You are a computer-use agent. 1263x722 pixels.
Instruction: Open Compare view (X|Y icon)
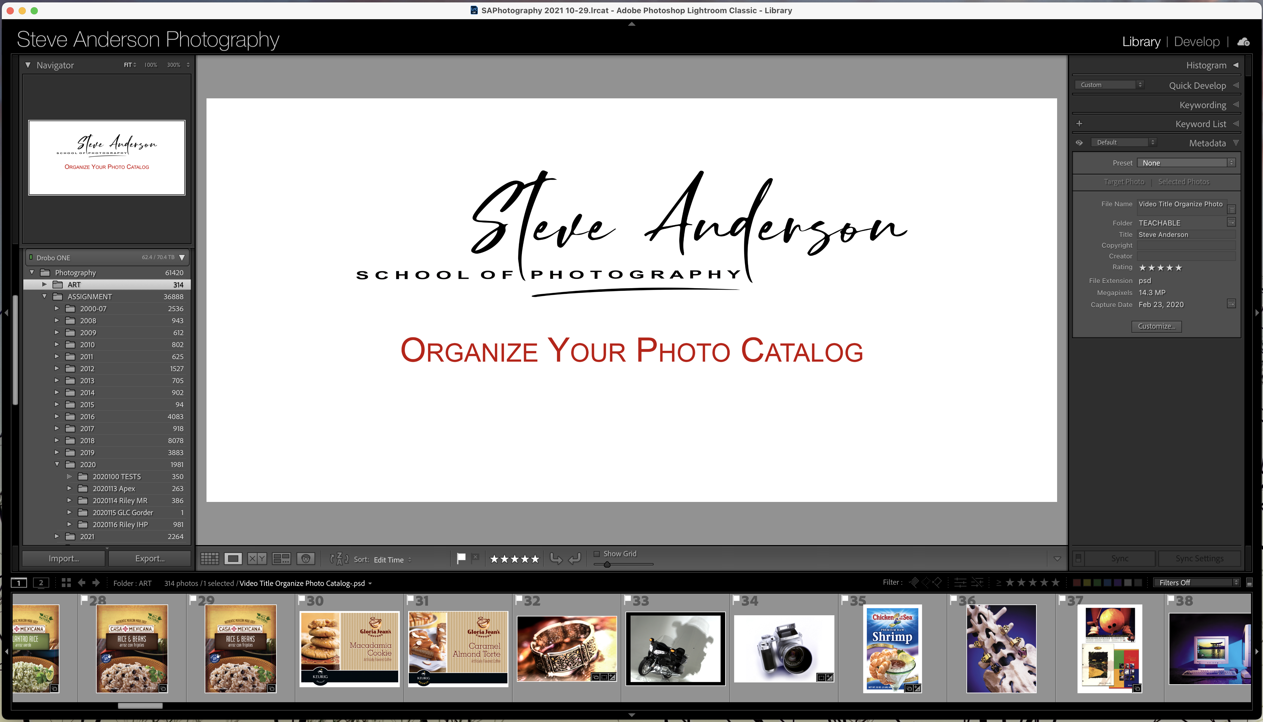pyautogui.click(x=257, y=559)
